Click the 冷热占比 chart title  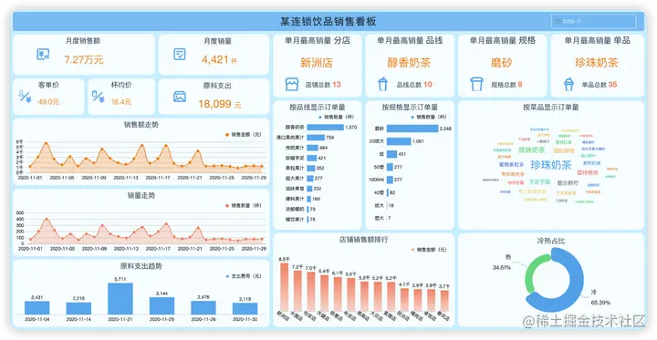[551, 241]
